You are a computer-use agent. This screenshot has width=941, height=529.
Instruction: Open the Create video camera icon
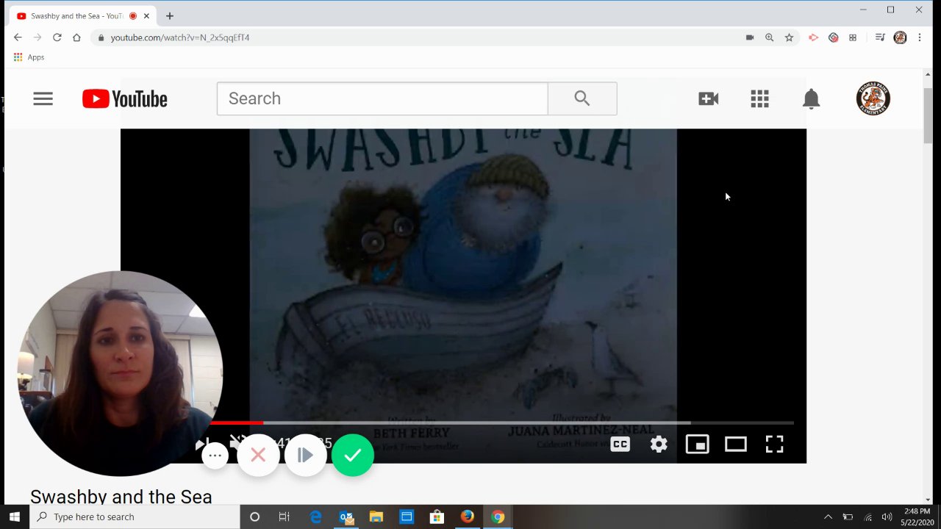[x=708, y=98]
